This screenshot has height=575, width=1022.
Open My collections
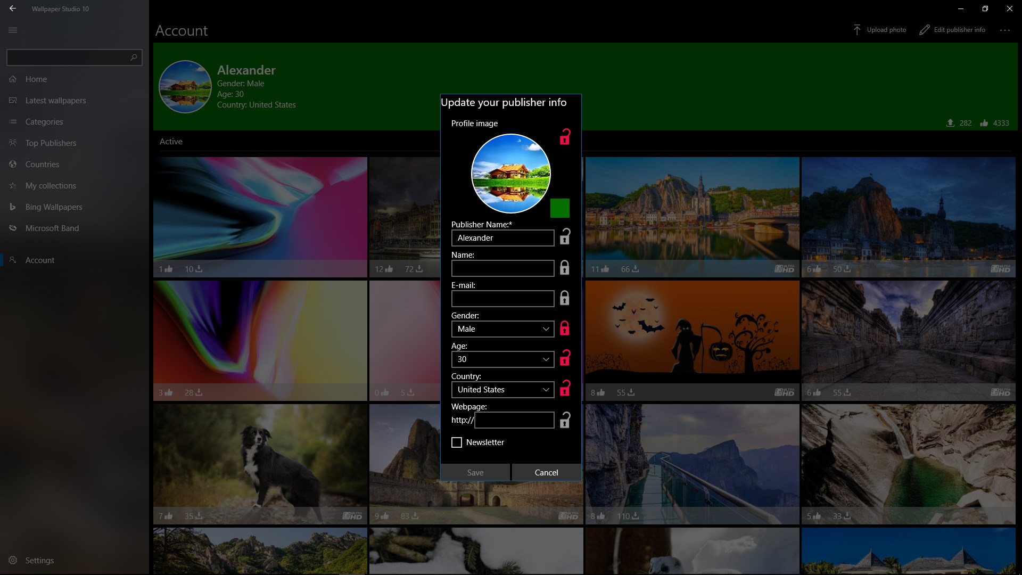point(51,185)
